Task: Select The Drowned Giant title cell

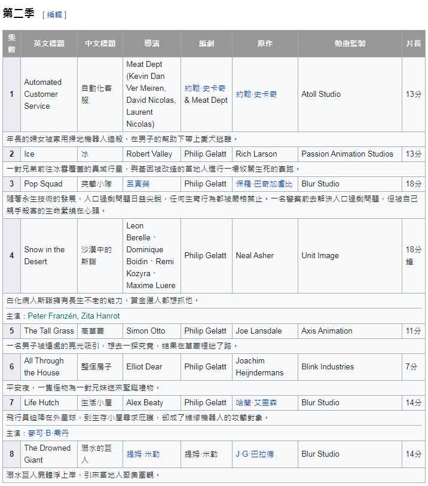Action: [49, 454]
